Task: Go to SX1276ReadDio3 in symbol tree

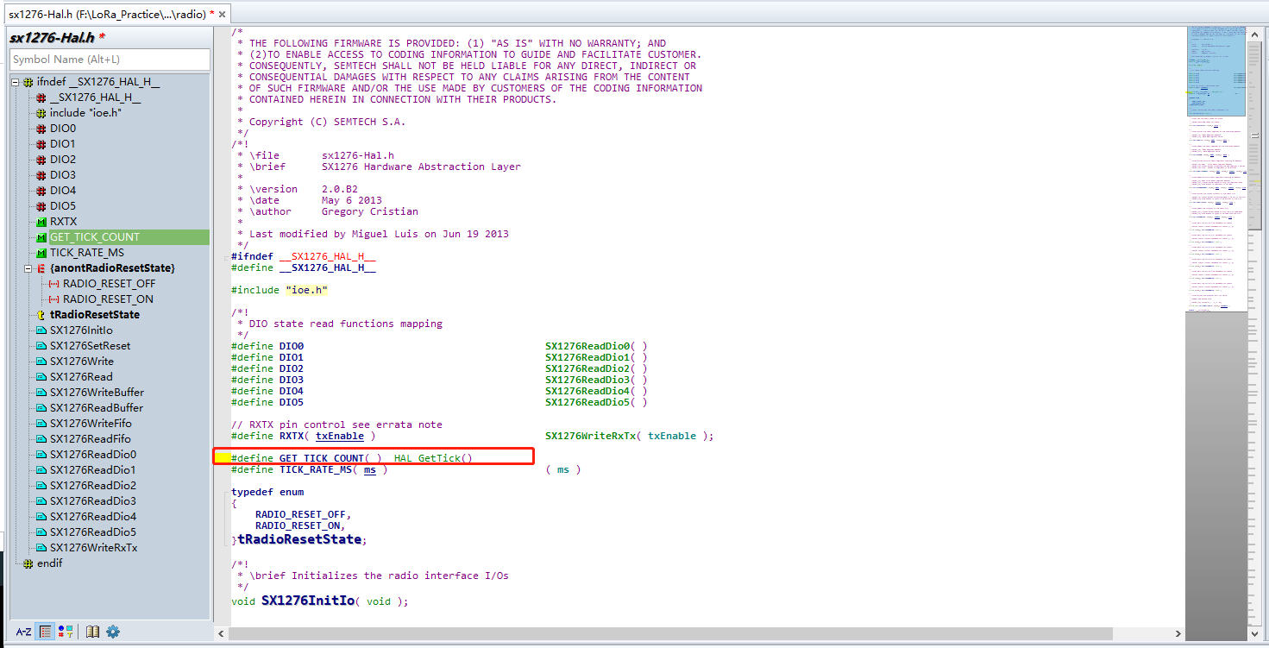Action: click(x=92, y=501)
